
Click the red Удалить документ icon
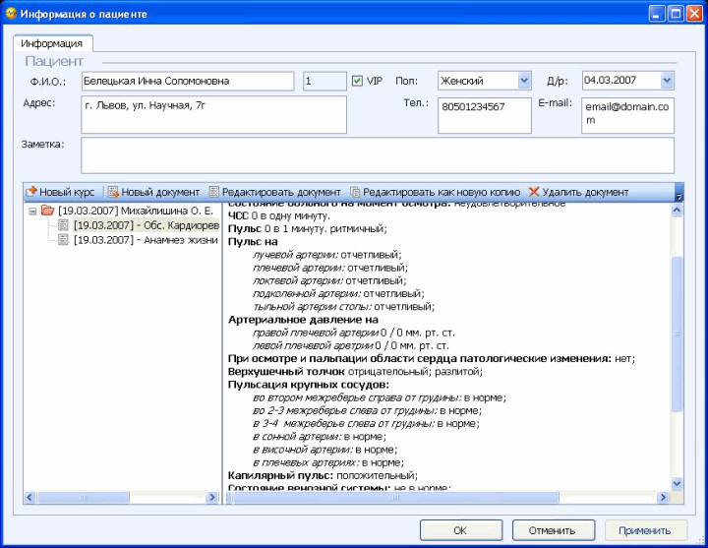[x=534, y=192]
